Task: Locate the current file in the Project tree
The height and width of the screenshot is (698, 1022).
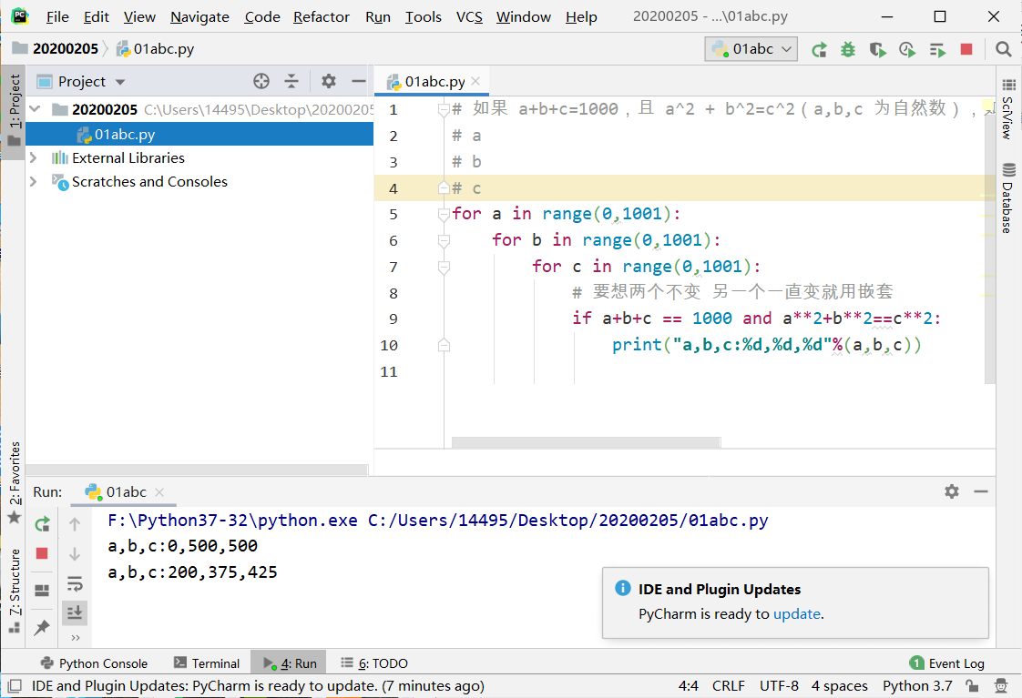Action: 261,81
